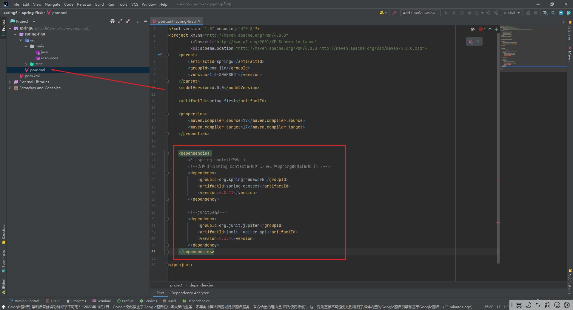This screenshot has height=310, width=573.
Task: Open Dependencies tool window at bottom
Action: 196,301
